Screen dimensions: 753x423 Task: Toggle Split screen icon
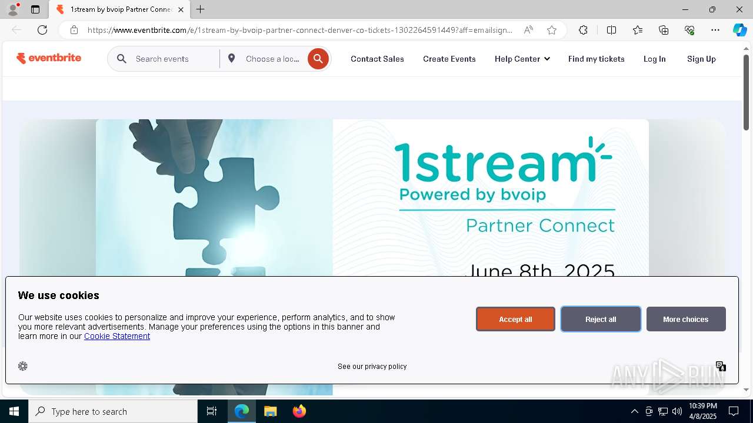point(611,30)
